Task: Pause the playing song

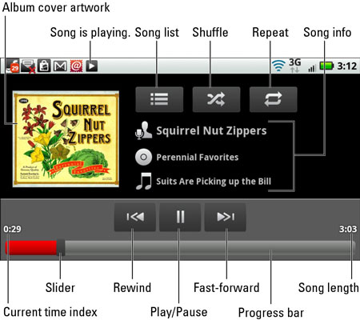Action: [180, 217]
